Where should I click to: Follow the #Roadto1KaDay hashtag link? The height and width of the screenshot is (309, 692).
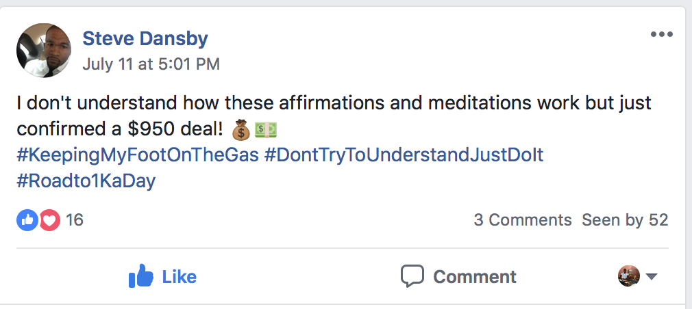(x=86, y=181)
